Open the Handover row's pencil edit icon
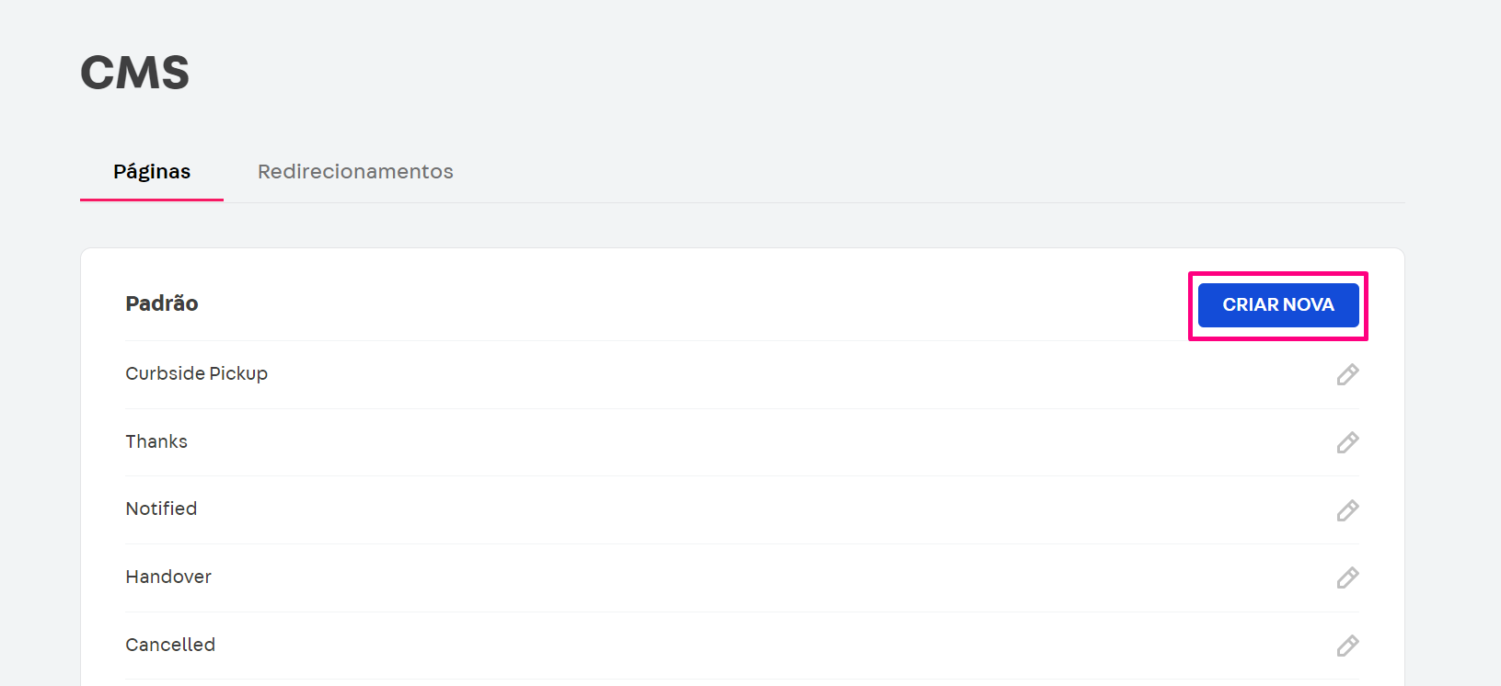1501x686 pixels. (1348, 577)
